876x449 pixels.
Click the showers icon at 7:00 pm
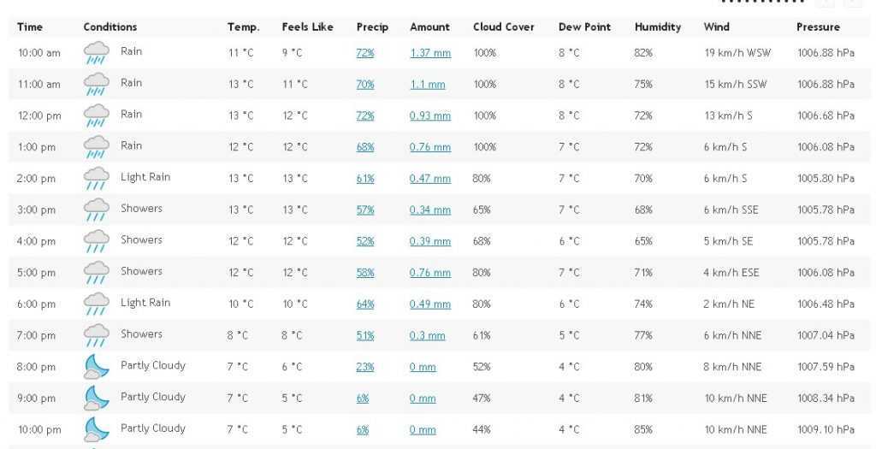tap(96, 335)
